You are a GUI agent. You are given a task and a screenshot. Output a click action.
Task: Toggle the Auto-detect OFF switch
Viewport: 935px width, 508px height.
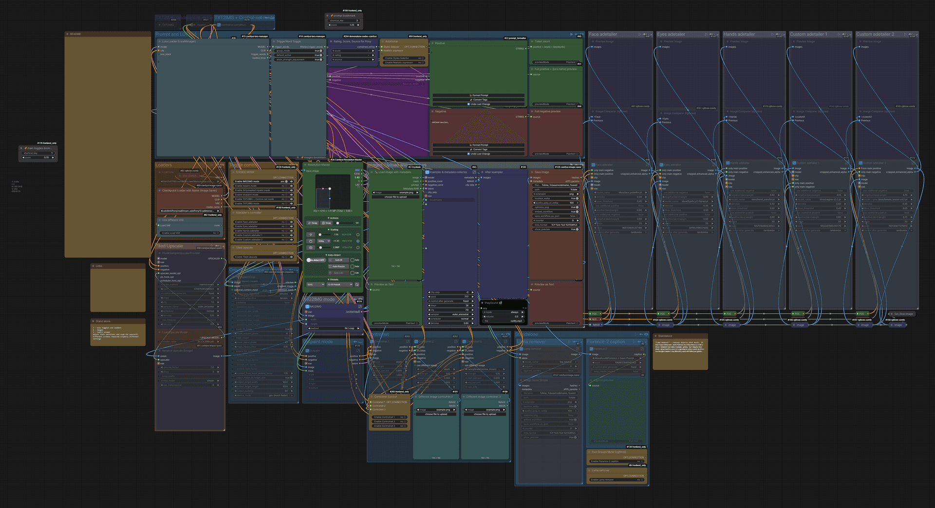coord(316,260)
